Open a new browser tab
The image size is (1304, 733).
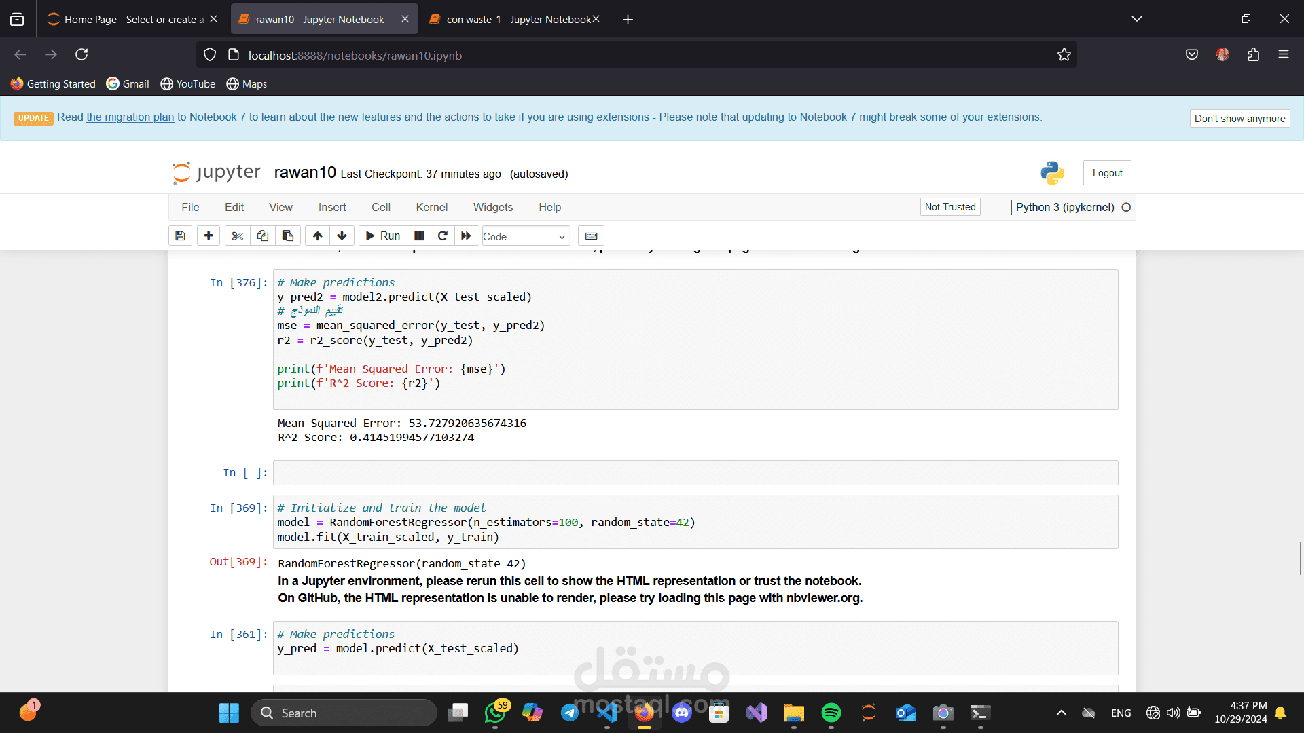pyautogui.click(x=628, y=19)
